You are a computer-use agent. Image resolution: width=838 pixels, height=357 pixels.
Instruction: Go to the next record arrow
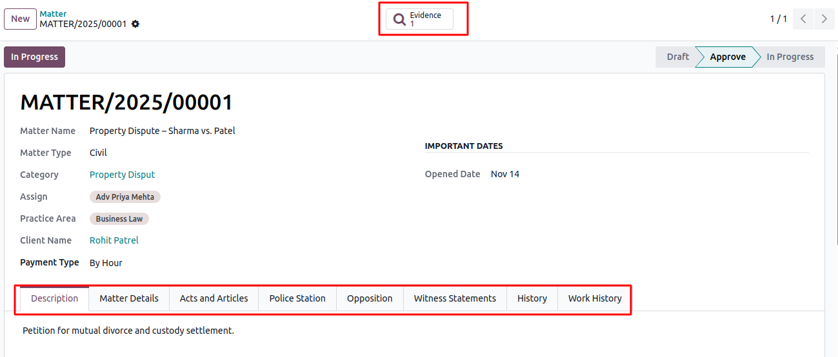pyautogui.click(x=824, y=19)
